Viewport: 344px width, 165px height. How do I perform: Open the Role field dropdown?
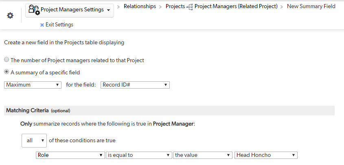pos(70,155)
